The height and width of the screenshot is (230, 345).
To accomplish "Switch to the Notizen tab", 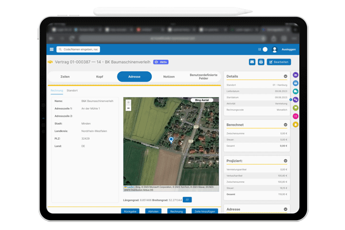I will (168, 76).
